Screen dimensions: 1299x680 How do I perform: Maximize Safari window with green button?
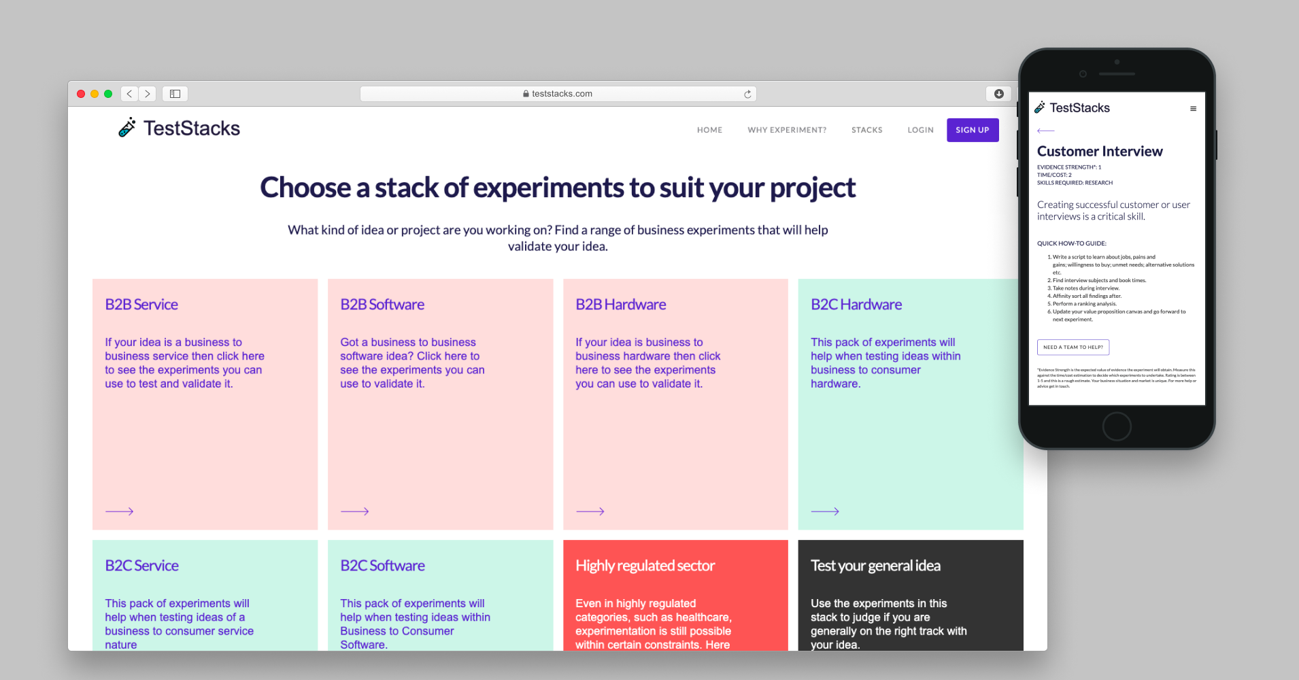108,94
